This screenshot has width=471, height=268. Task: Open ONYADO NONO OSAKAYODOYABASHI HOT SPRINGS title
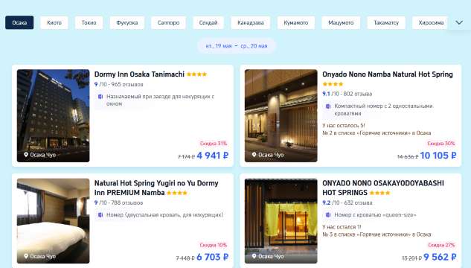[x=383, y=188]
